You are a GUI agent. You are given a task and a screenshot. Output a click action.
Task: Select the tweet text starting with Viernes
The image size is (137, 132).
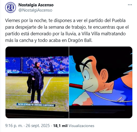click(67, 30)
